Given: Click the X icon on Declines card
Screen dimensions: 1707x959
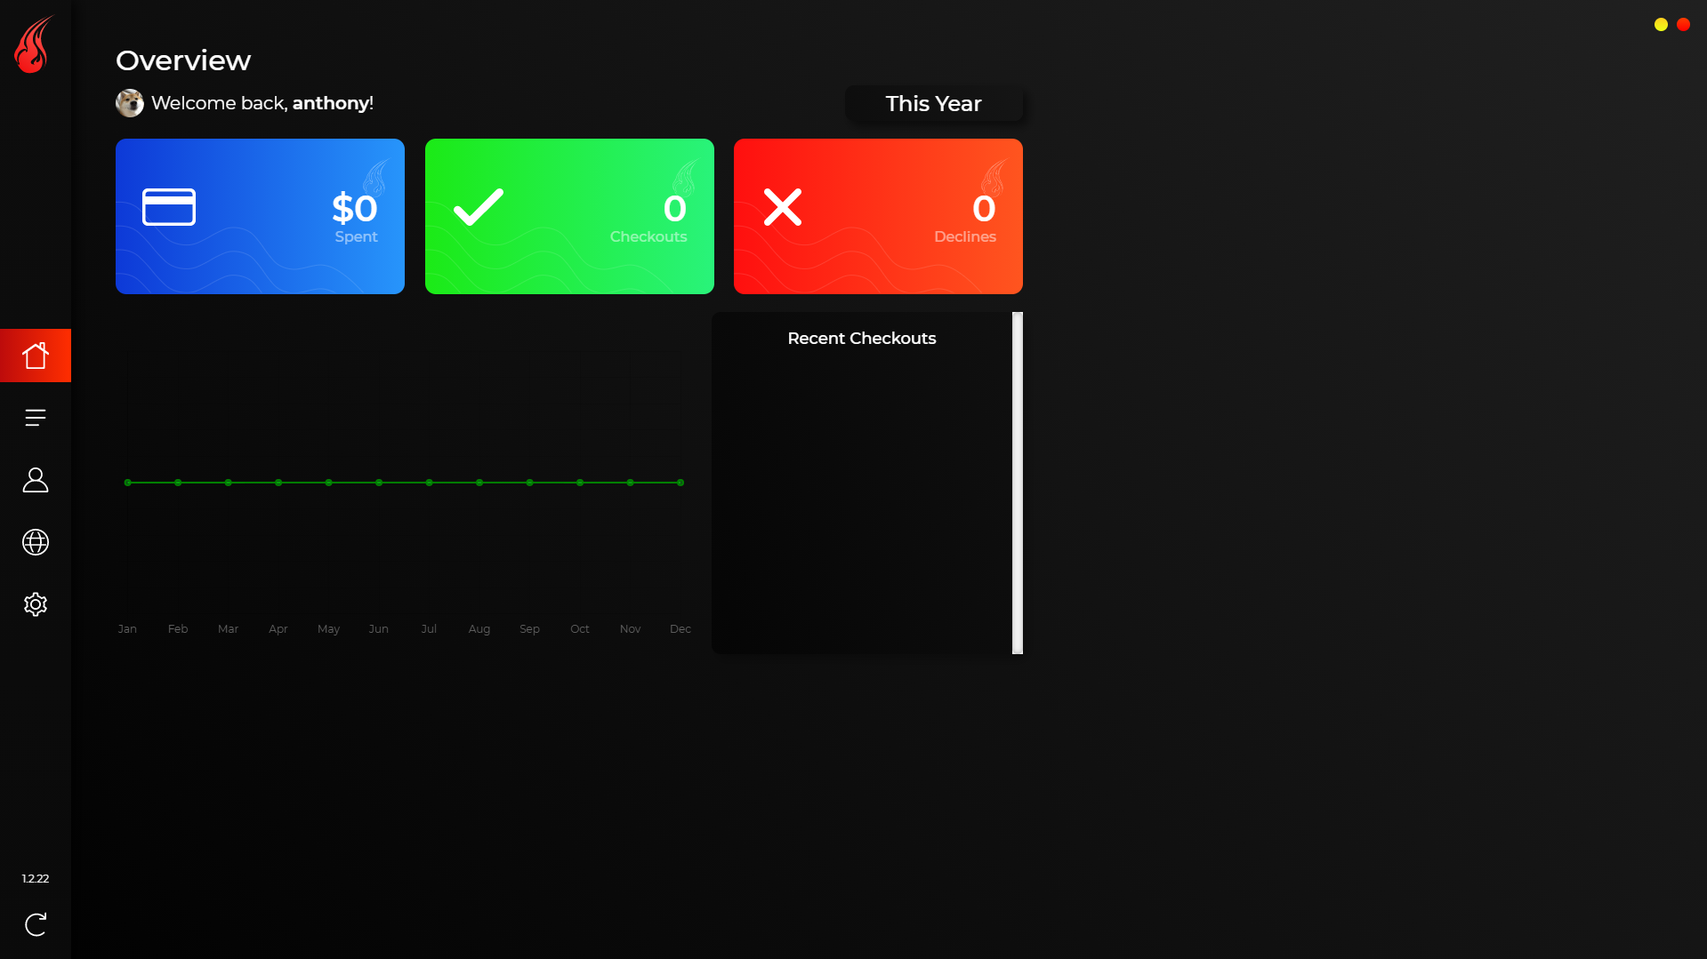Looking at the screenshot, I should [x=783, y=207].
